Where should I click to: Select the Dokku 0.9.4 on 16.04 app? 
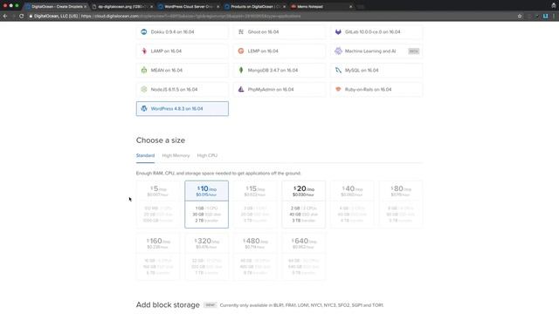coord(183,32)
